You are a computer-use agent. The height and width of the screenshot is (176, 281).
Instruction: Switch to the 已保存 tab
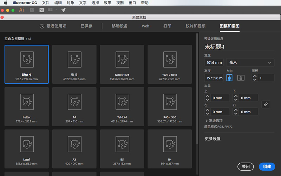[86, 26]
